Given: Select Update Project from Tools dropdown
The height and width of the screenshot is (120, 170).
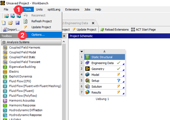Looking at the screenshot, I should [41, 27].
